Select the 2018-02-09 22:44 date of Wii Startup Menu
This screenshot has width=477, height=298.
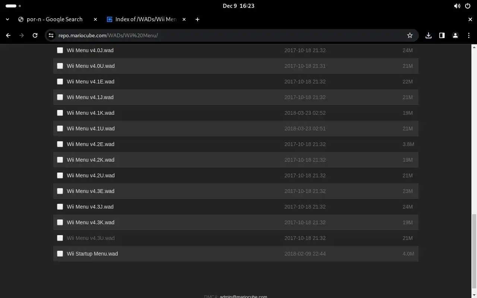[x=305, y=254]
